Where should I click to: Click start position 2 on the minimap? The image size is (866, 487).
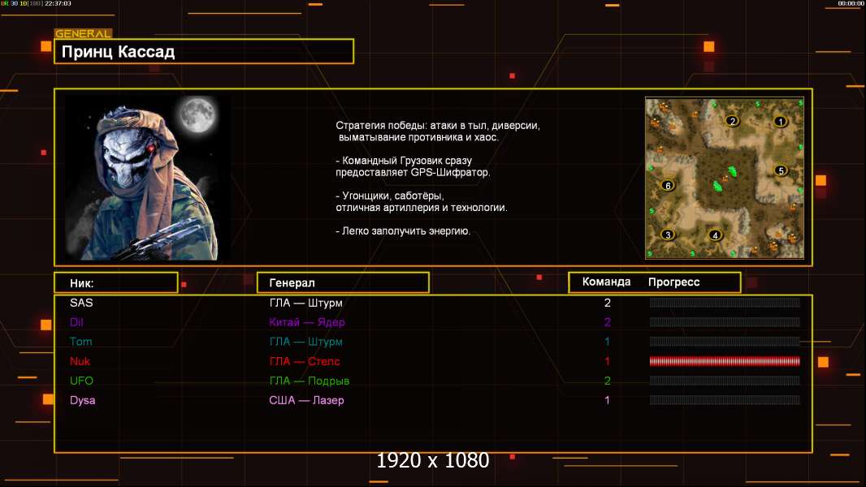point(731,121)
